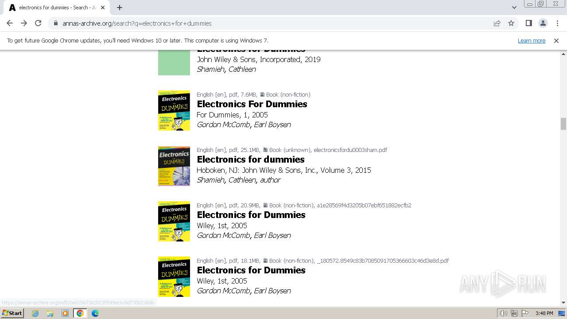Switch to the Chrome taskbar button
This screenshot has height=319, width=567.
(x=80, y=313)
